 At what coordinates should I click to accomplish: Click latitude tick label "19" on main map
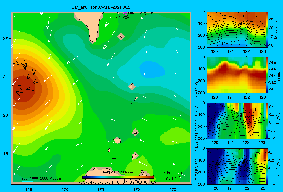click(5, 154)
